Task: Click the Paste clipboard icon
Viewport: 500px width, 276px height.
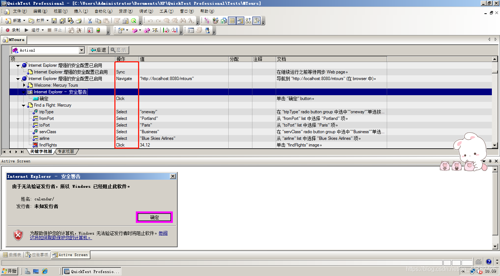Action: coord(106,21)
